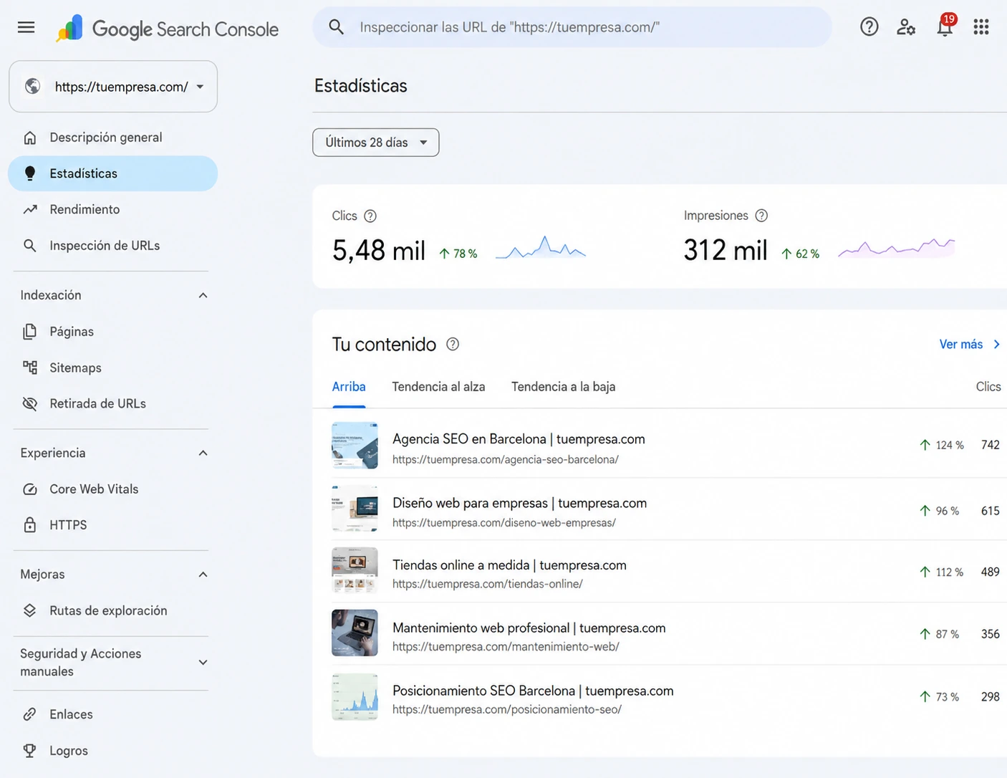Open the Logros sidebar item
The height and width of the screenshot is (778, 1007).
pos(112,751)
